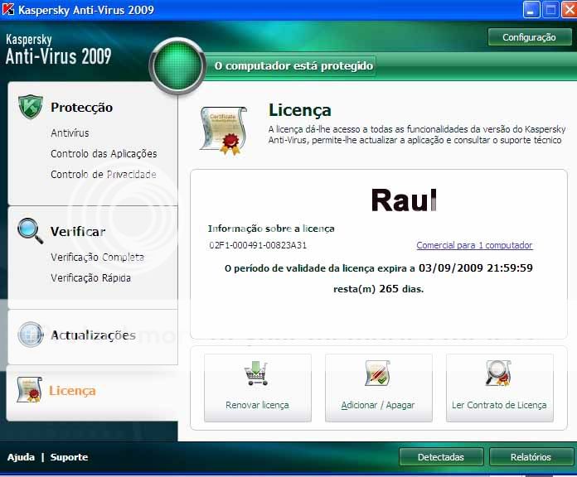577x477 pixels.
Task: Click the Adicionar / Apagar document icon
Action: tap(378, 375)
